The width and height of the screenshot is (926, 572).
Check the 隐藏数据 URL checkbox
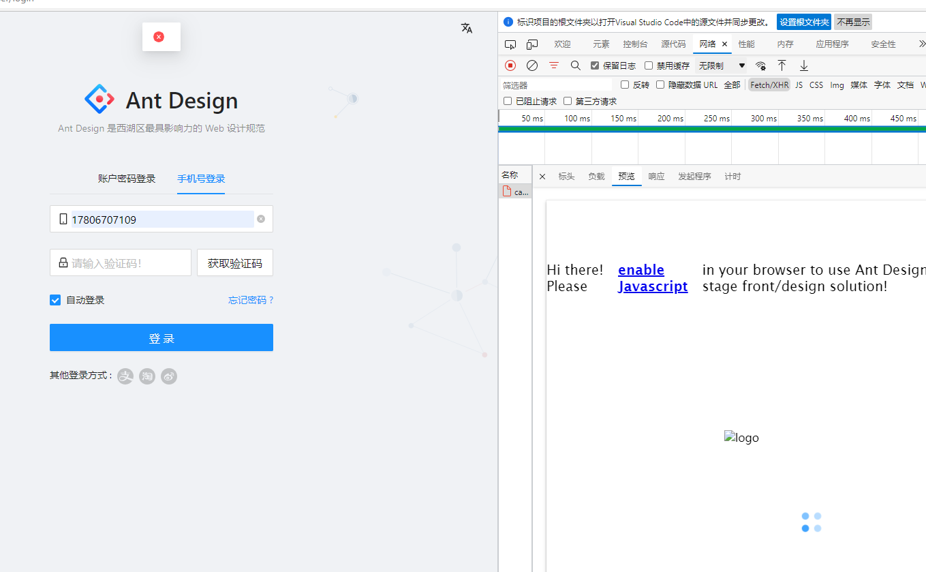(x=660, y=85)
